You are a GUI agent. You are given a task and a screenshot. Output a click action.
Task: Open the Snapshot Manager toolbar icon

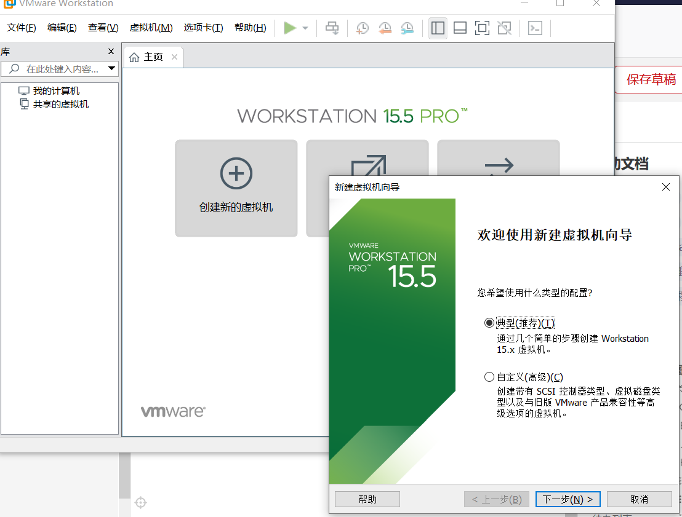407,28
